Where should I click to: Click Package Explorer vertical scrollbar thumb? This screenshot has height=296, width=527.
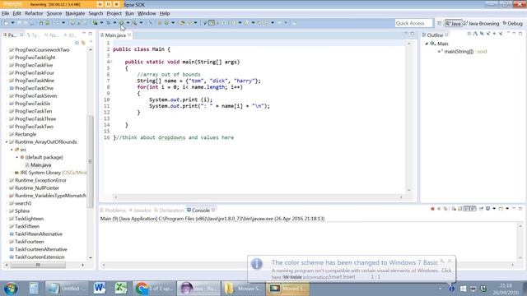tap(90, 161)
